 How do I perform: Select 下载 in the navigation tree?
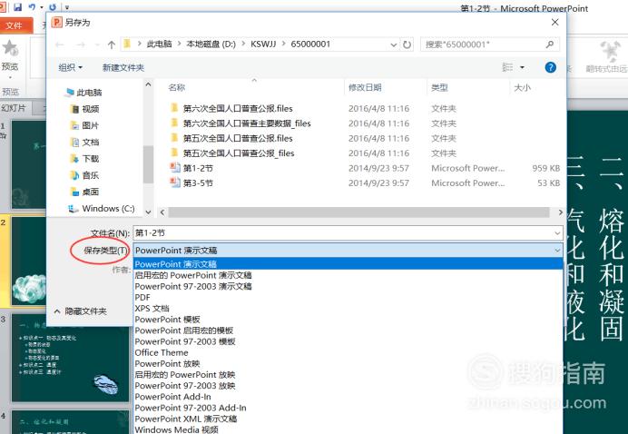(84, 159)
